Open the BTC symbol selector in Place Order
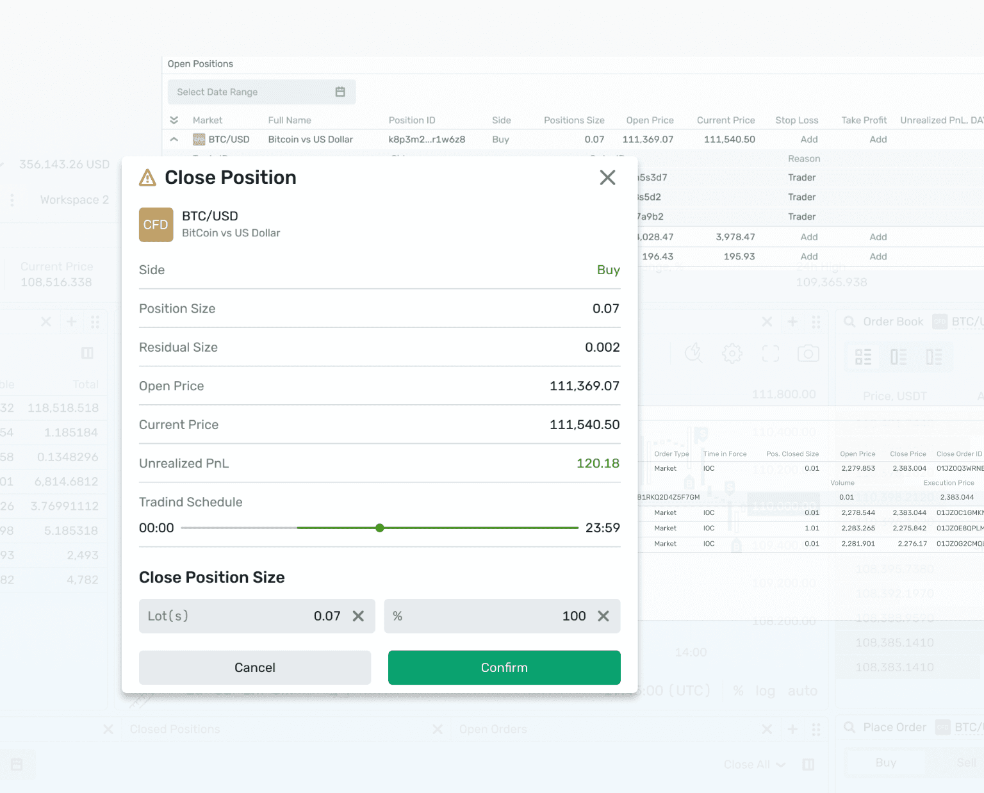 click(959, 727)
